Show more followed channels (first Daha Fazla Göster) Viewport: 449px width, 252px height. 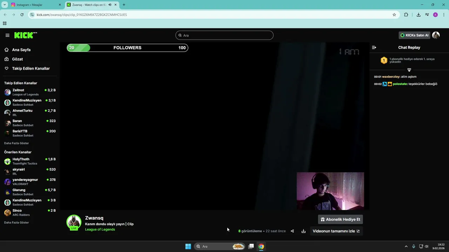pos(16,143)
